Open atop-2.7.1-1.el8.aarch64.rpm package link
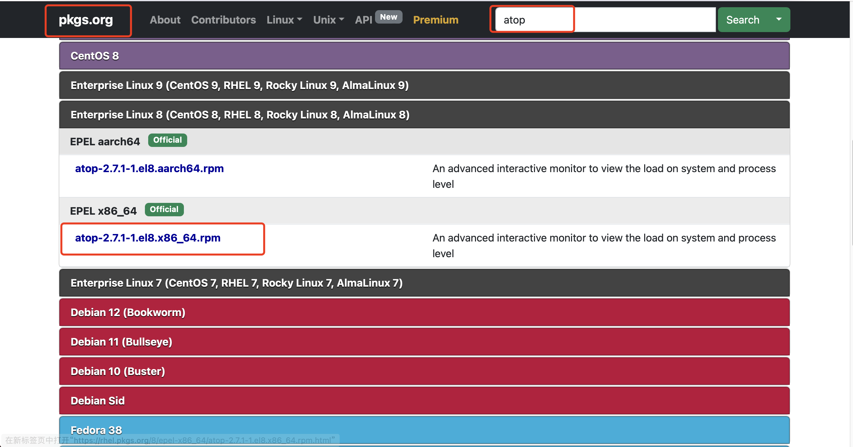Viewport: 853px width, 447px height. (149, 169)
